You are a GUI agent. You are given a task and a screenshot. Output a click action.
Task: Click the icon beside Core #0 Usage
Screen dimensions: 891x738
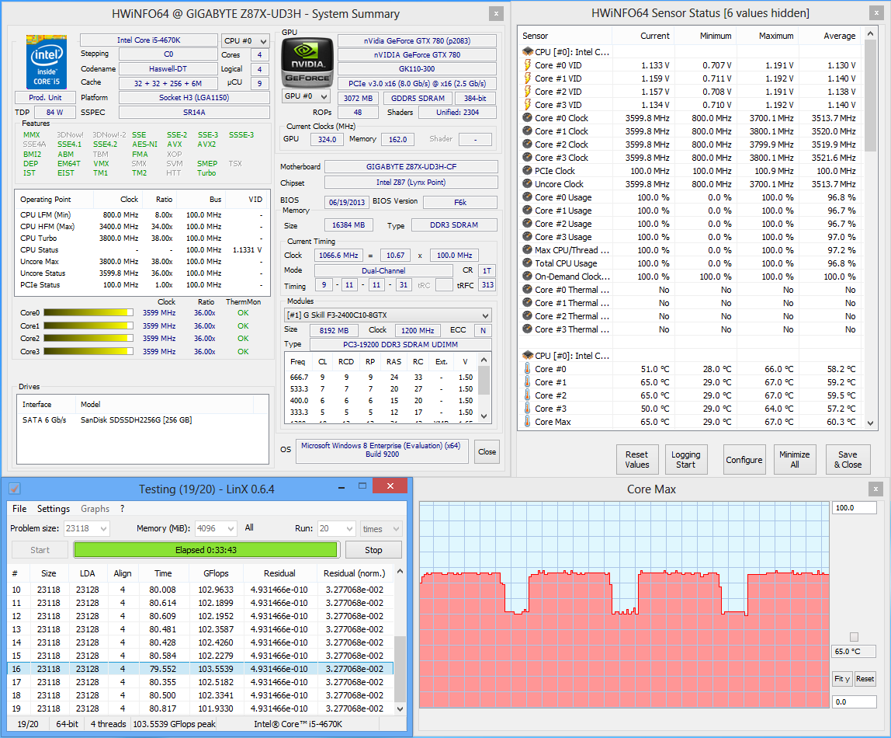527,197
